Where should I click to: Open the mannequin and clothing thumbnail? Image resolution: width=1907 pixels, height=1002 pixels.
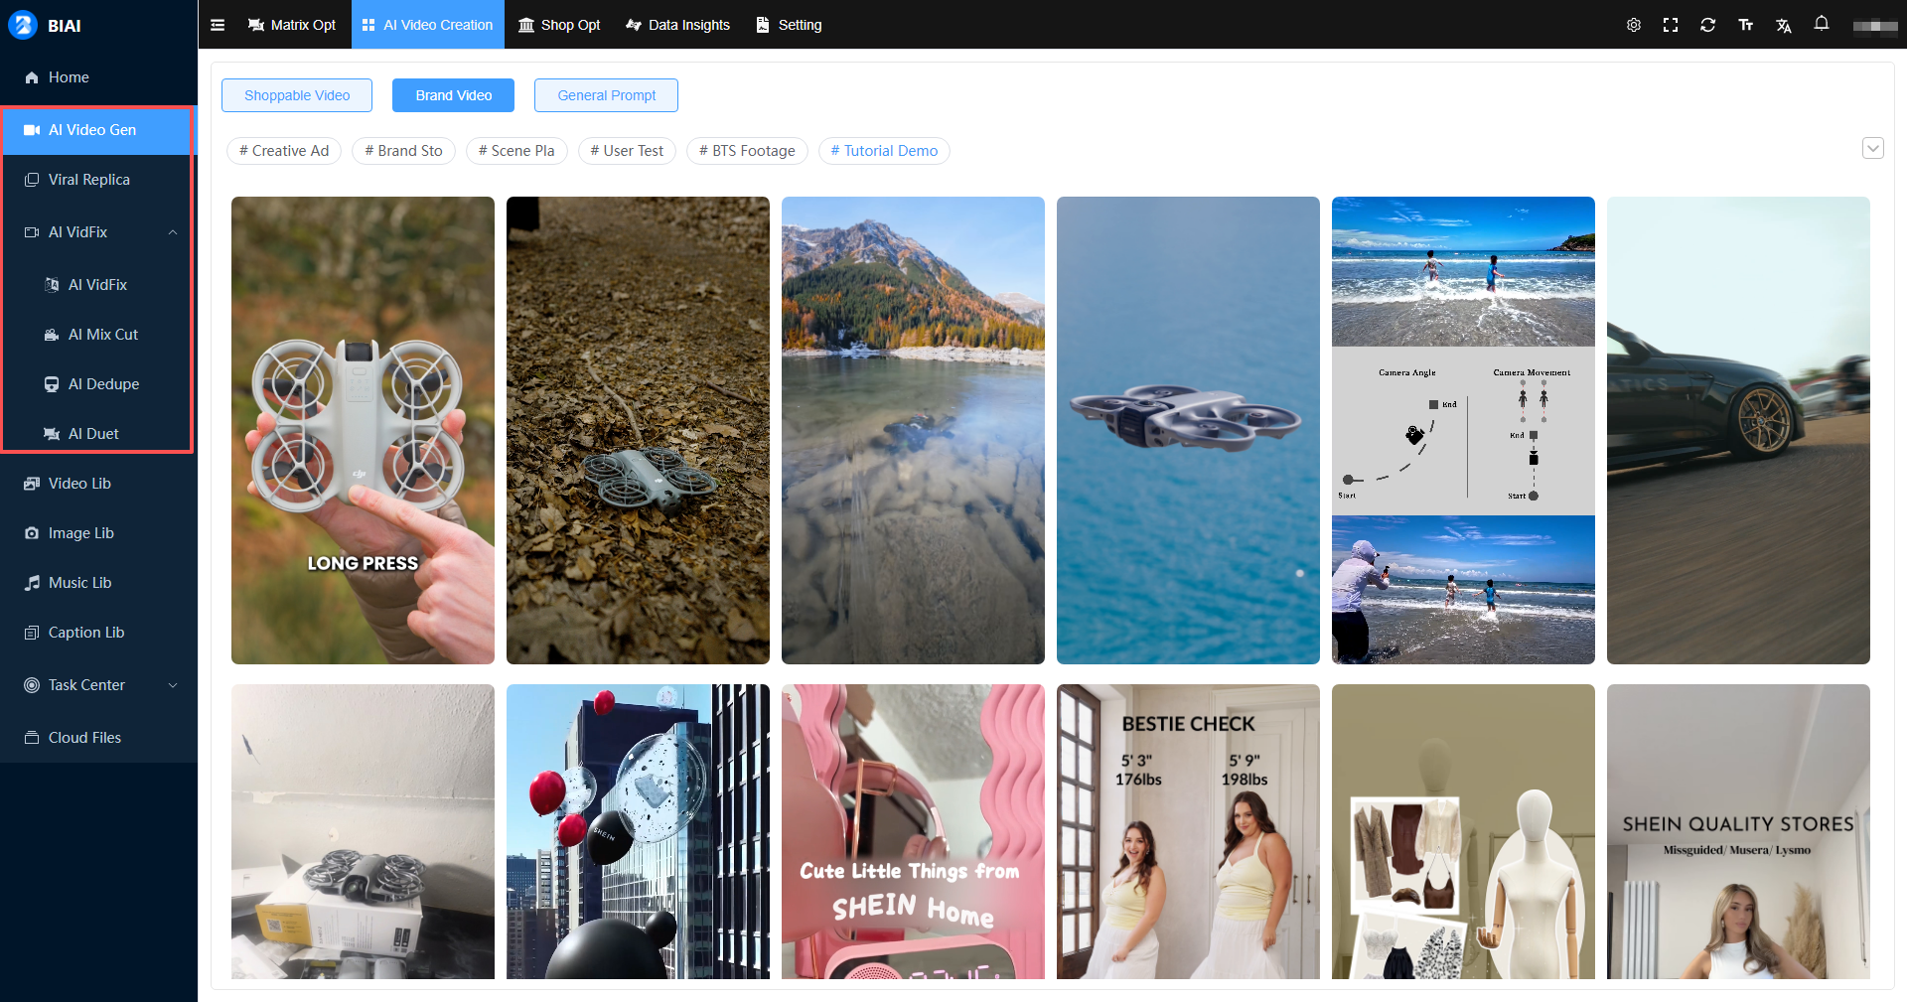(1463, 832)
